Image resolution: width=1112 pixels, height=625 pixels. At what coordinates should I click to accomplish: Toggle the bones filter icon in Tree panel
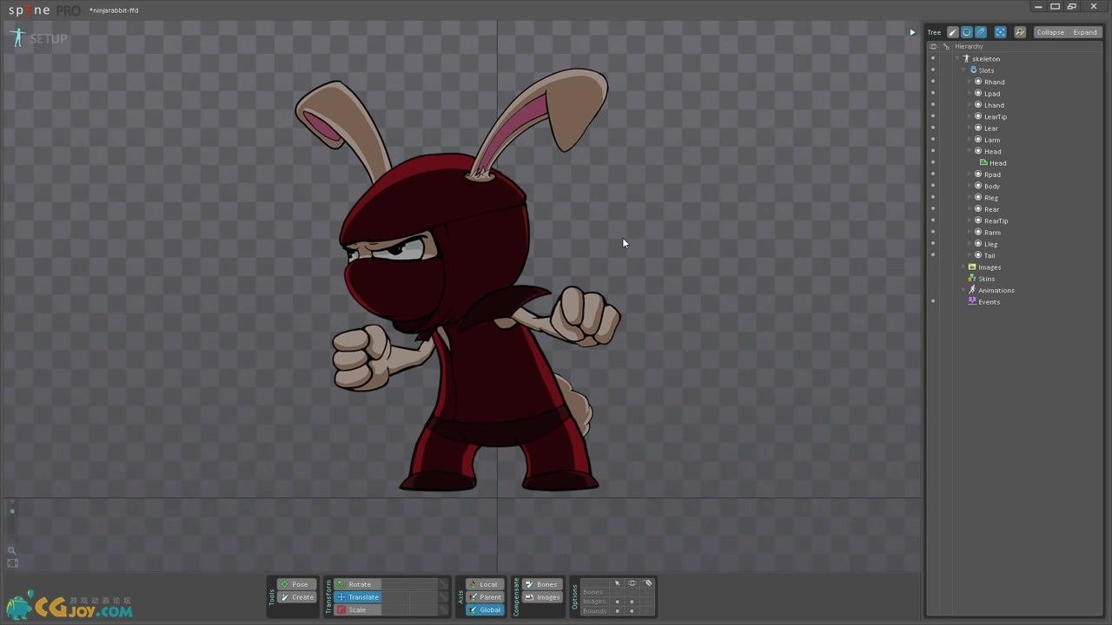tap(953, 32)
